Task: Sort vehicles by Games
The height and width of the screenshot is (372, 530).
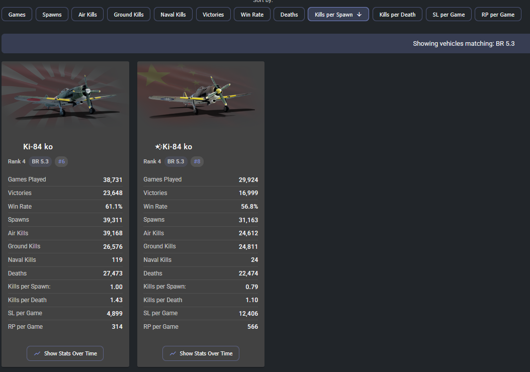Action: coord(17,15)
